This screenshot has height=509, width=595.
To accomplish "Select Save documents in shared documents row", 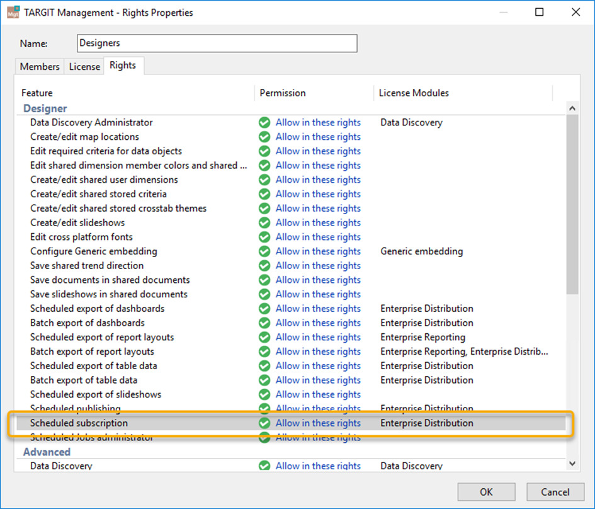I will coord(291,280).
